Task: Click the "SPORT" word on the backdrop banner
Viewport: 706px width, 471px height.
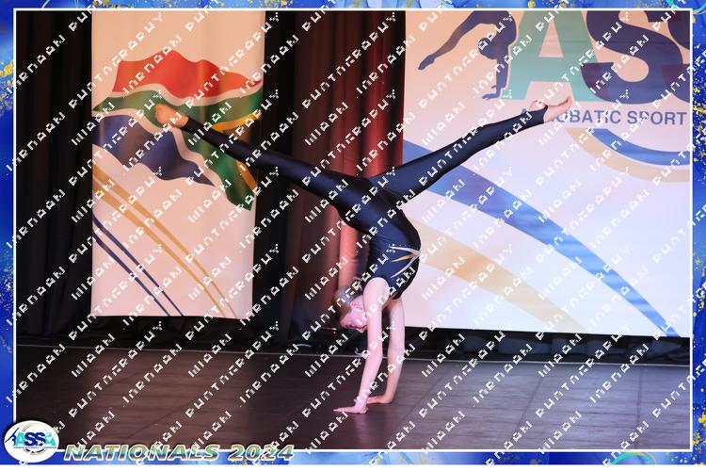Action: pos(656,118)
